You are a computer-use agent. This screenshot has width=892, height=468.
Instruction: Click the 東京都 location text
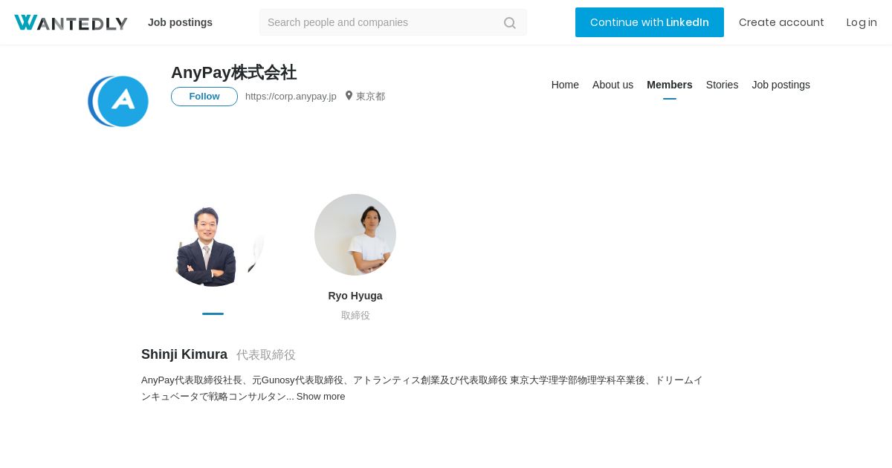[370, 97]
